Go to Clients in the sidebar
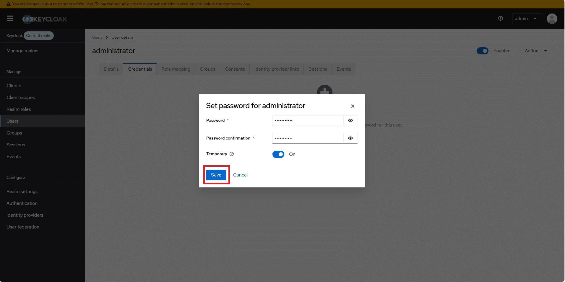565x282 pixels. pyautogui.click(x=14, y=86)
